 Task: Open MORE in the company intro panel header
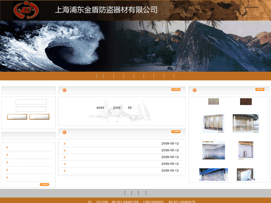pyautogui.click(x=176, y=89)
